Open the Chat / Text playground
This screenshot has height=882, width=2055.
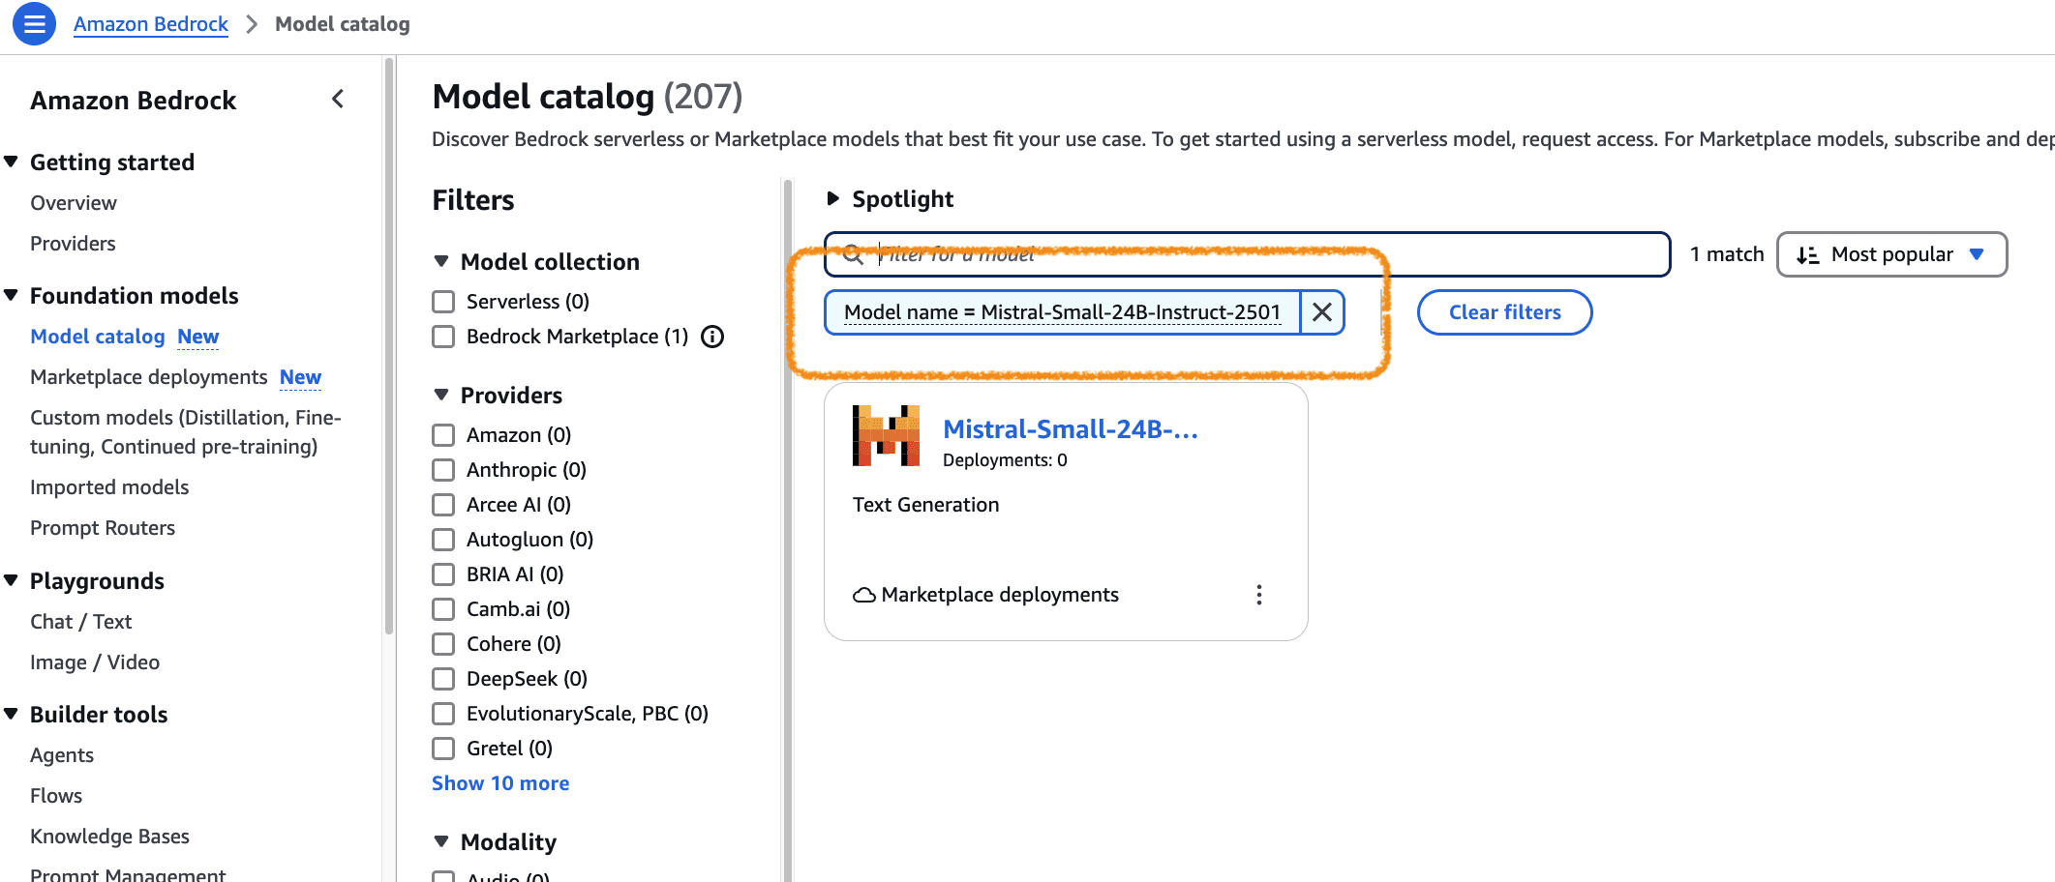[x=80, y=621]
